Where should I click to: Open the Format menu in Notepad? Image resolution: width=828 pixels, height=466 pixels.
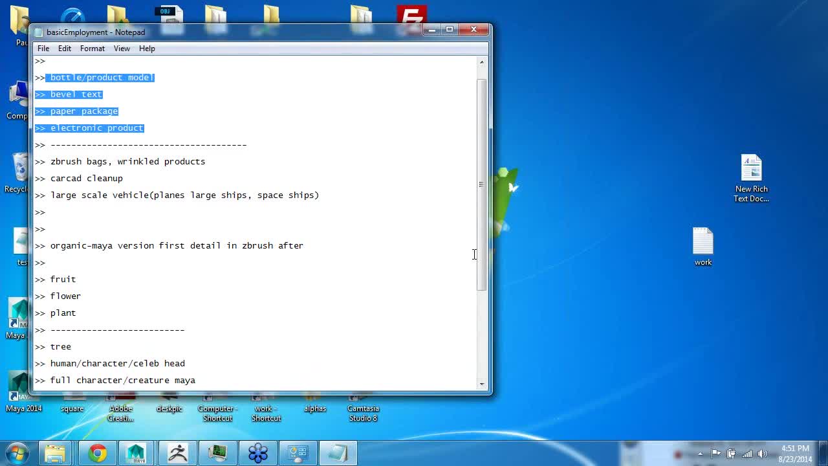pos(93,49)
